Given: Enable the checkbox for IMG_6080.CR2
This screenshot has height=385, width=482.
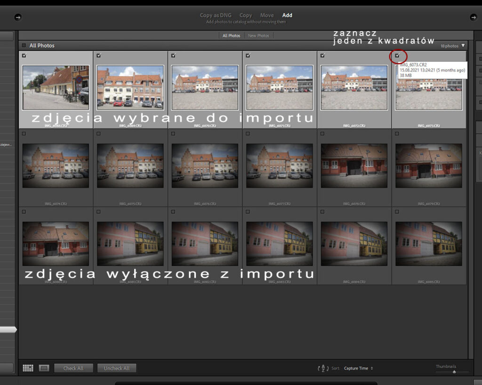Looking at the screenshot, I should tap(24, 212).
